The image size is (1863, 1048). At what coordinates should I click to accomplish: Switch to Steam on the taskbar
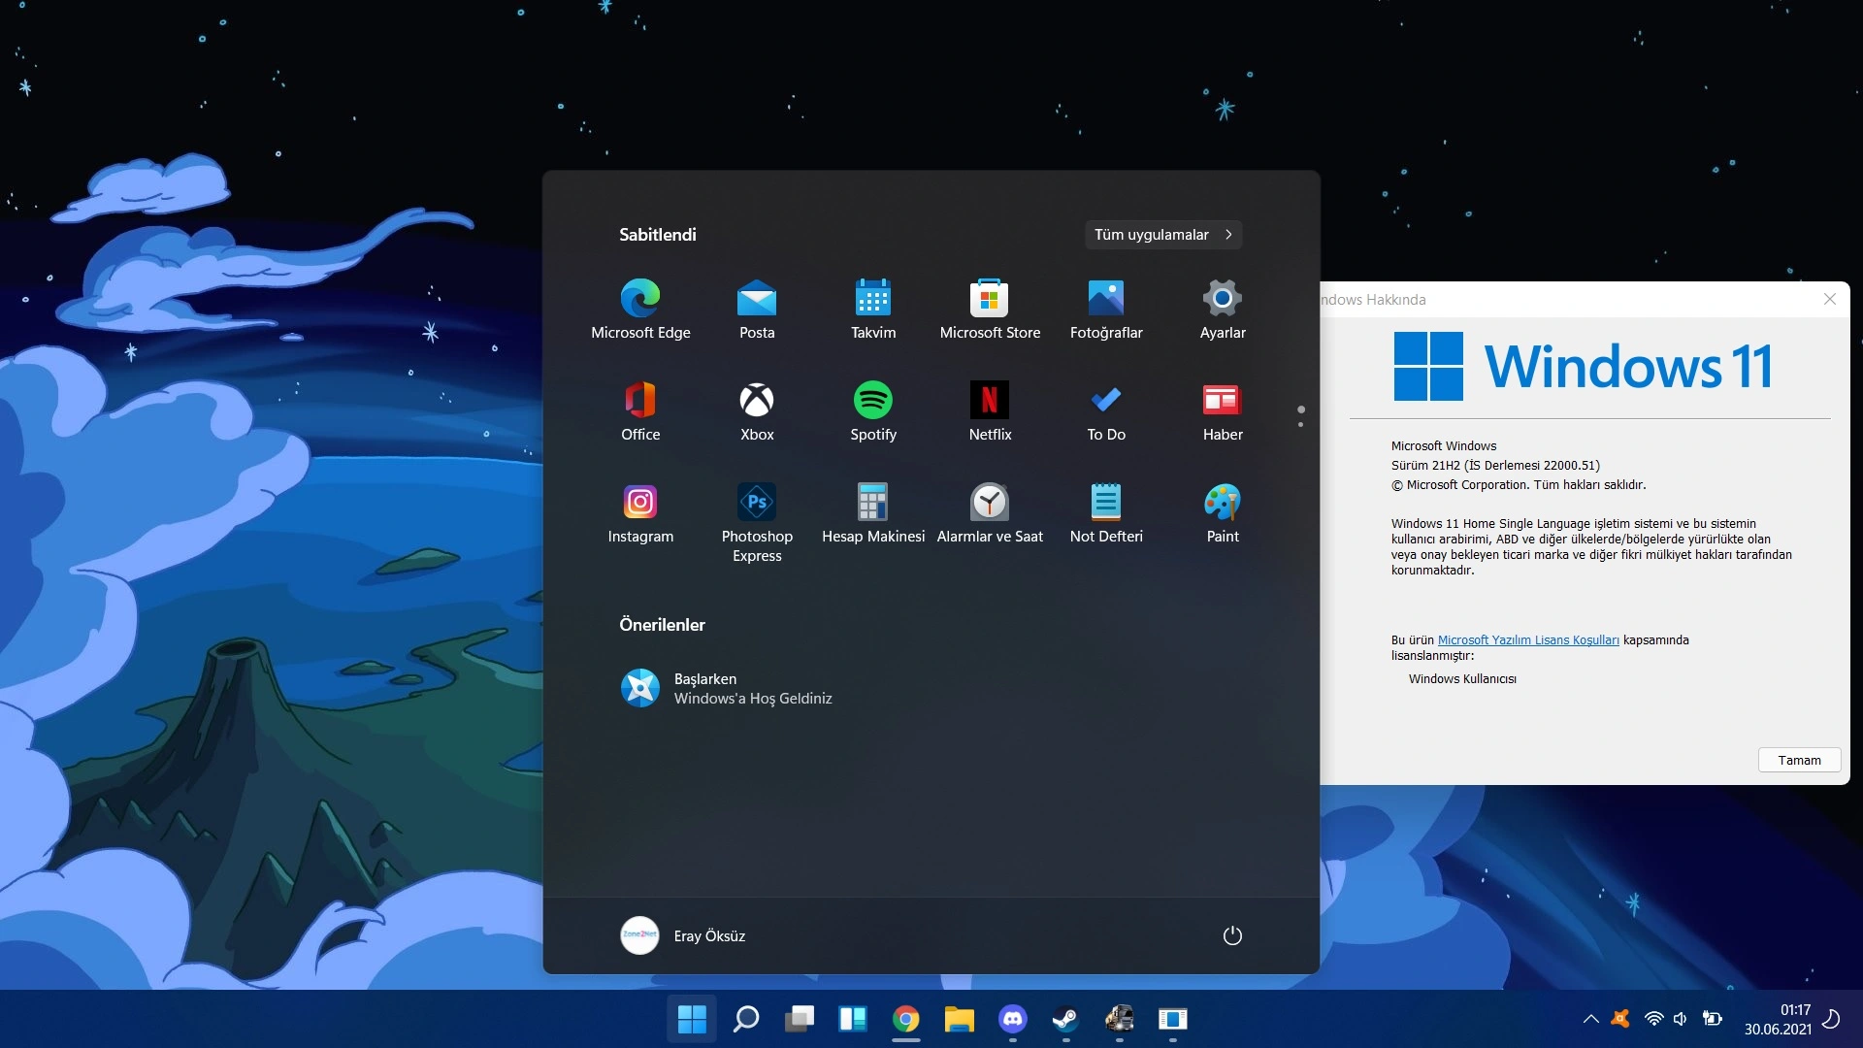click(1065, 1019)
